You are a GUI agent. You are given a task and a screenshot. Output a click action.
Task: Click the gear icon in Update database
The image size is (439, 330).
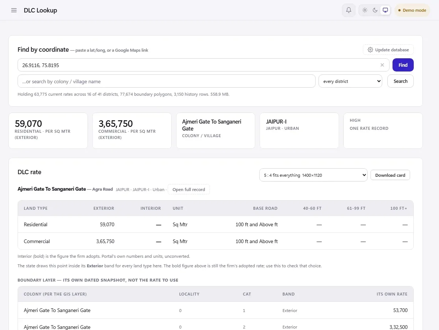click(x=370, y=49)
